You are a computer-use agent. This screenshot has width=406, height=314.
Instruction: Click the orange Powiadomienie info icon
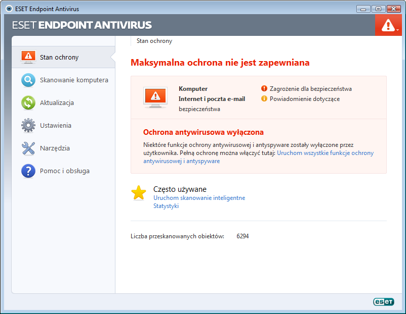tap(264, 98)
